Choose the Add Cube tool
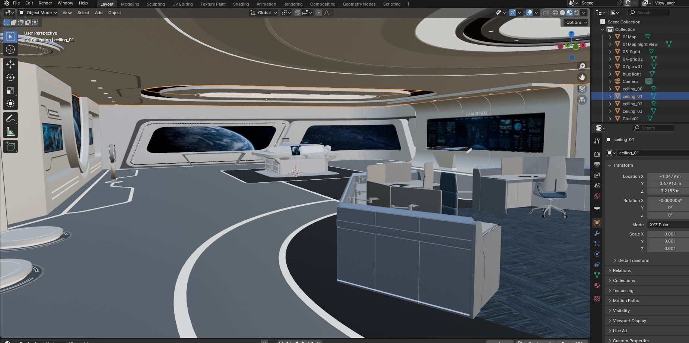The height and width of the screenshot is (343, 689). click(x=10, y=147)
